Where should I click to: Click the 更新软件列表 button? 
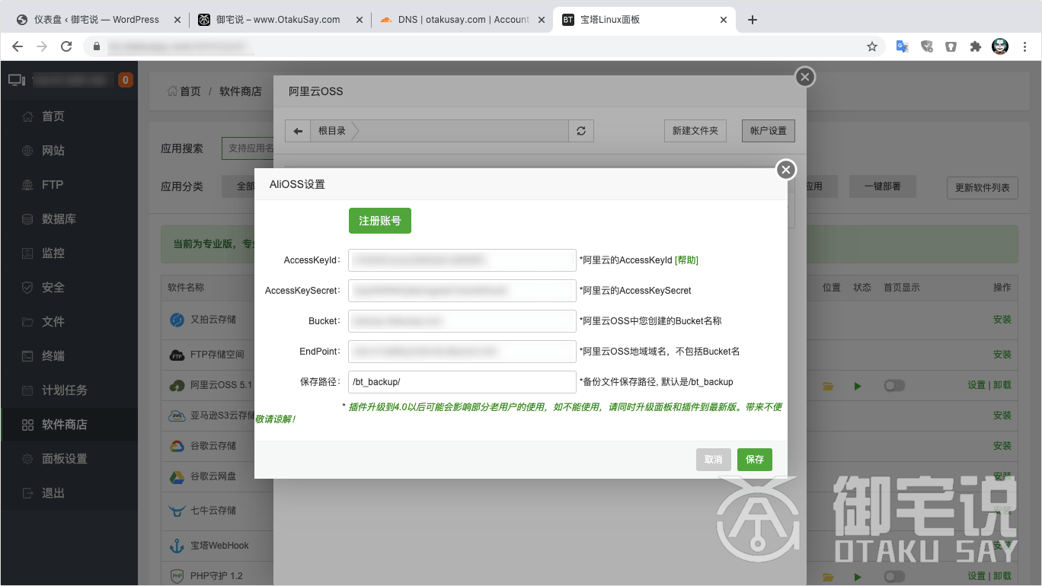click(982, 187)
